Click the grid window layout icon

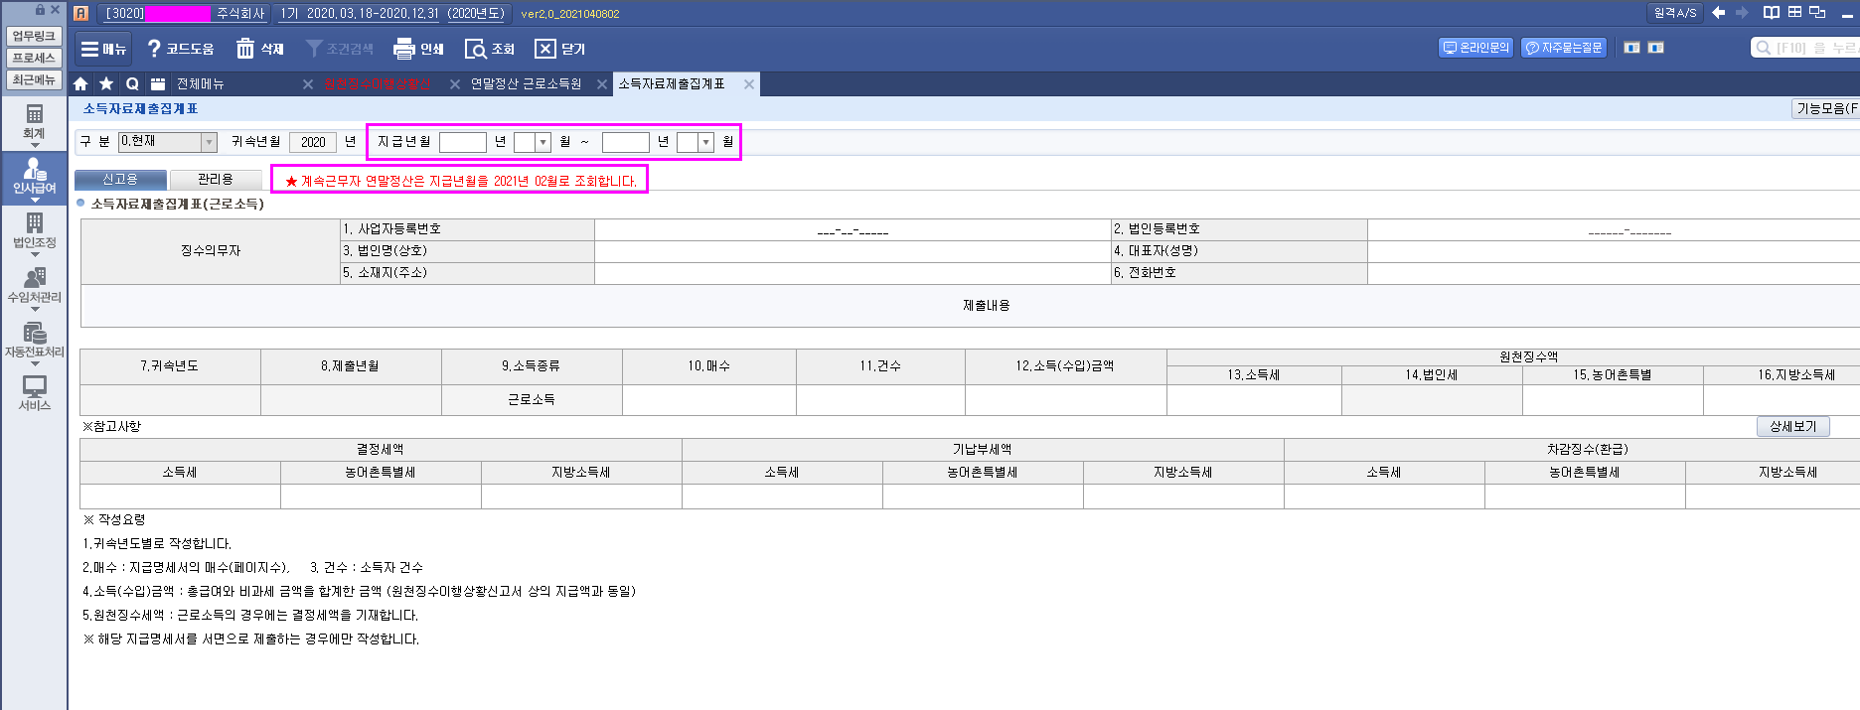pos(1794,13)
